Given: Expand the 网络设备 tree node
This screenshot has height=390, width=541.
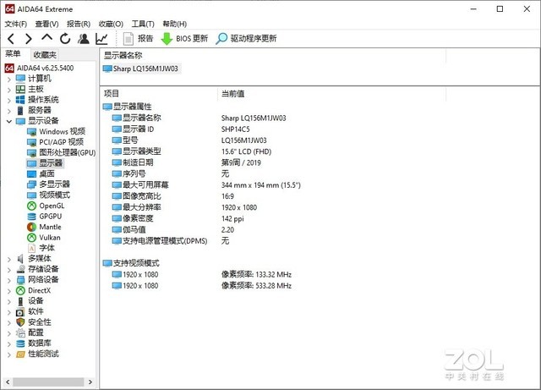Looking at the screenshot, I should pos(9,280).
